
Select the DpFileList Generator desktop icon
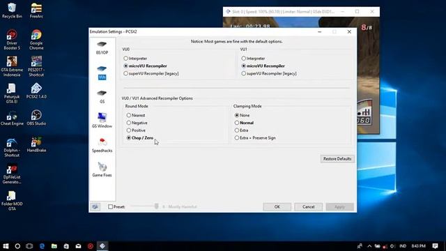(12, 174)
